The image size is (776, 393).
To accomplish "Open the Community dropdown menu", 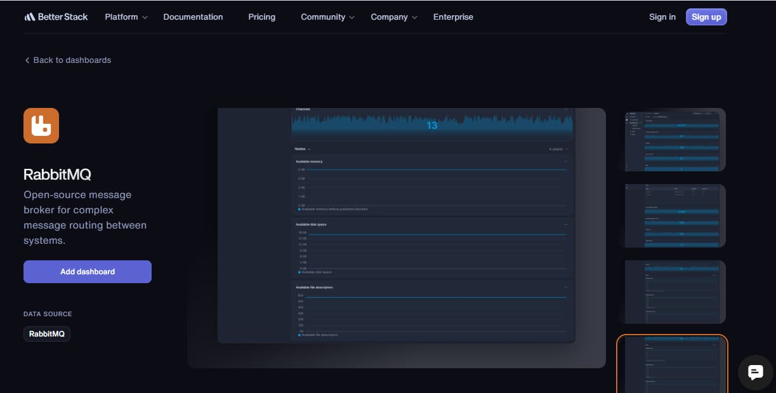I will click(x=327, y=17).
